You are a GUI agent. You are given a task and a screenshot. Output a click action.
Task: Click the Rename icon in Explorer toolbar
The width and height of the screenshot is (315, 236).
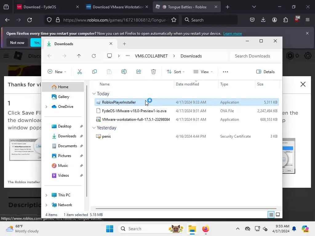(x=124, y=72)
